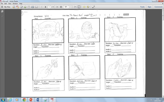Viewport: 164px width, 102px height.
Task: Show attachments paperclip panel
Action: 2,16
